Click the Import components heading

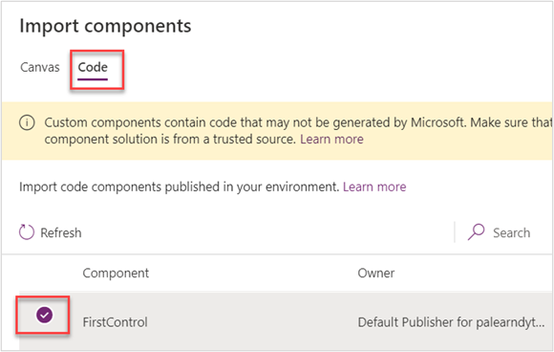tap(105, 26)
